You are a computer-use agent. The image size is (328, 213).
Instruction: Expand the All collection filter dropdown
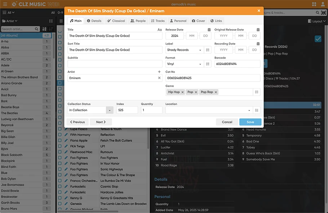pos(9,13)
